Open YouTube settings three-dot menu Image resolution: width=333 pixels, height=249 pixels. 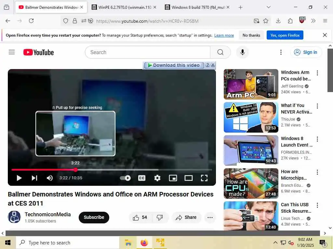(x=281, y=52)
